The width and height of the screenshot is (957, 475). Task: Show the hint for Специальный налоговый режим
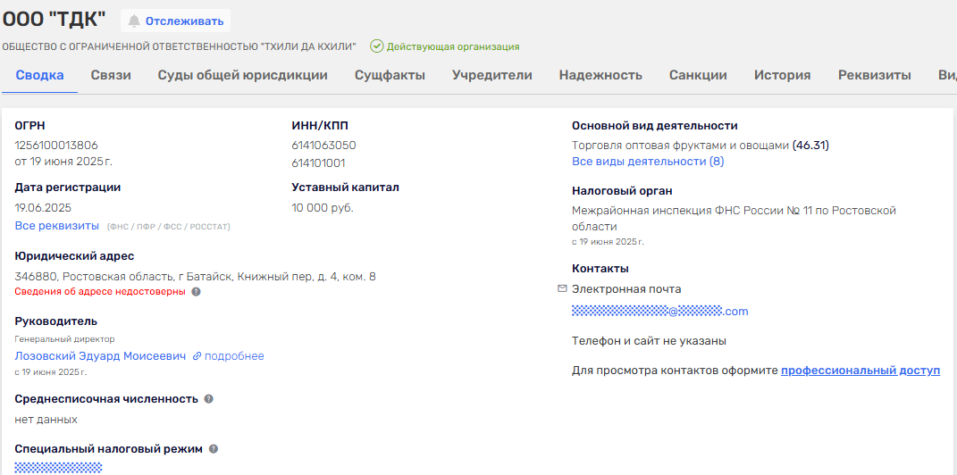pyautogui.click(x=214, y=449)
